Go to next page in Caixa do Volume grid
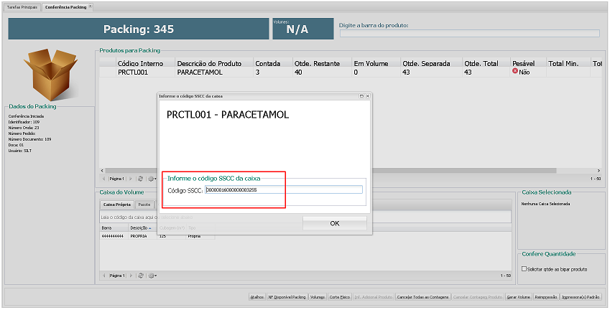The width and height of the screenshot is (610, 310). coord(131,276)
